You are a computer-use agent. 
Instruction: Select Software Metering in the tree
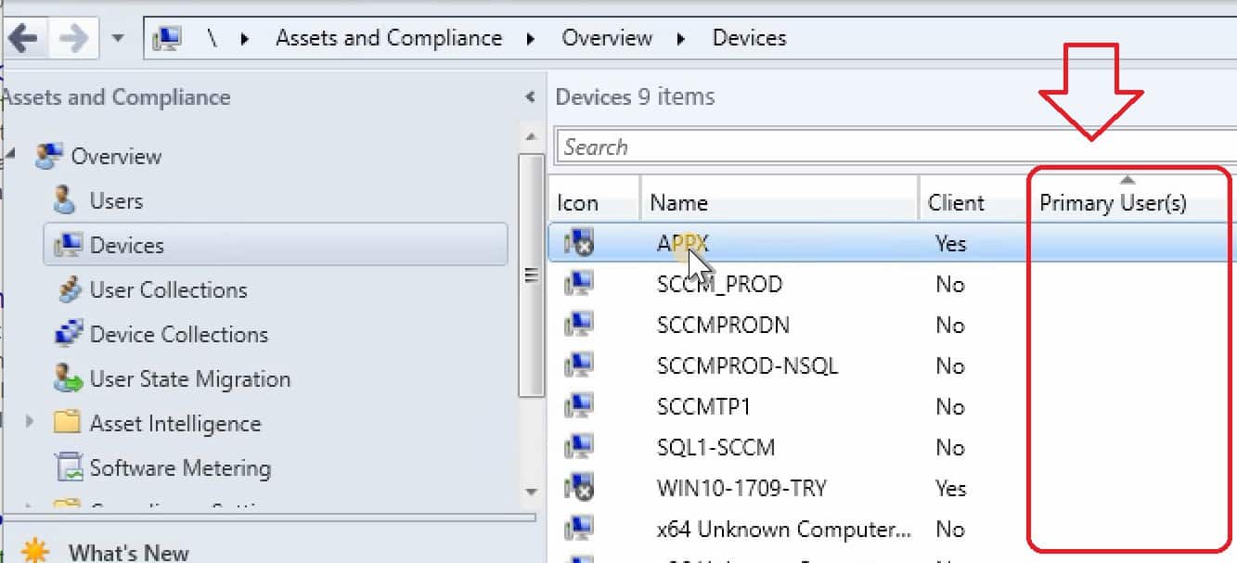(x=180, y=468)
